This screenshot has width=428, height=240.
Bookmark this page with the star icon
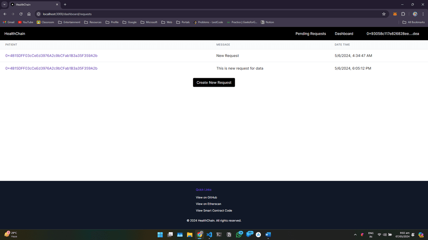[384, 14]
